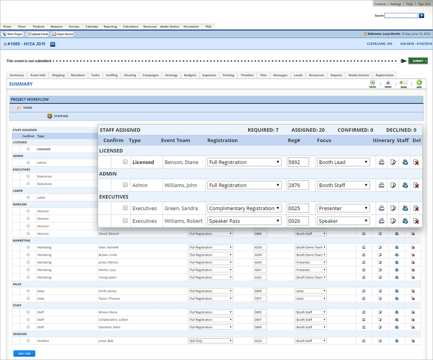The image size is (433, 360).
Task: View itinerary details for Williams, Robert
Action: (393, 221)
